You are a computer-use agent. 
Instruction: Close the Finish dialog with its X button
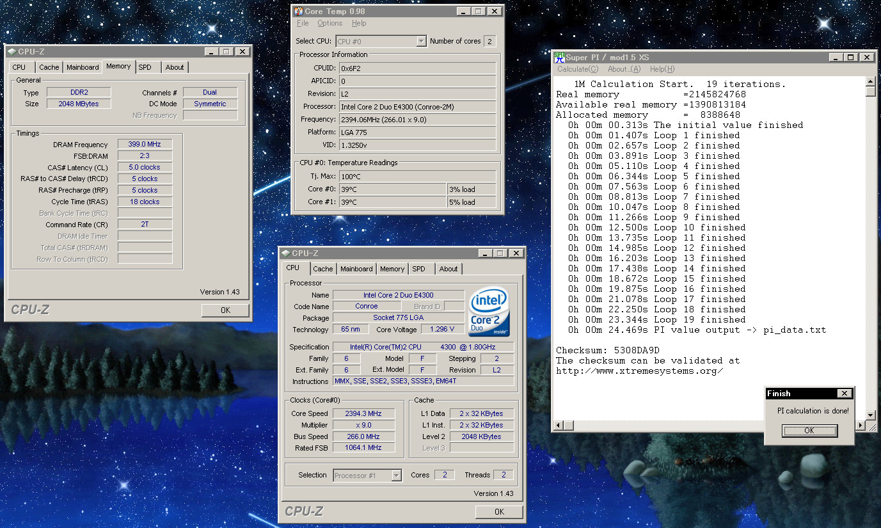pyautogui.click(x=845, y=394)
